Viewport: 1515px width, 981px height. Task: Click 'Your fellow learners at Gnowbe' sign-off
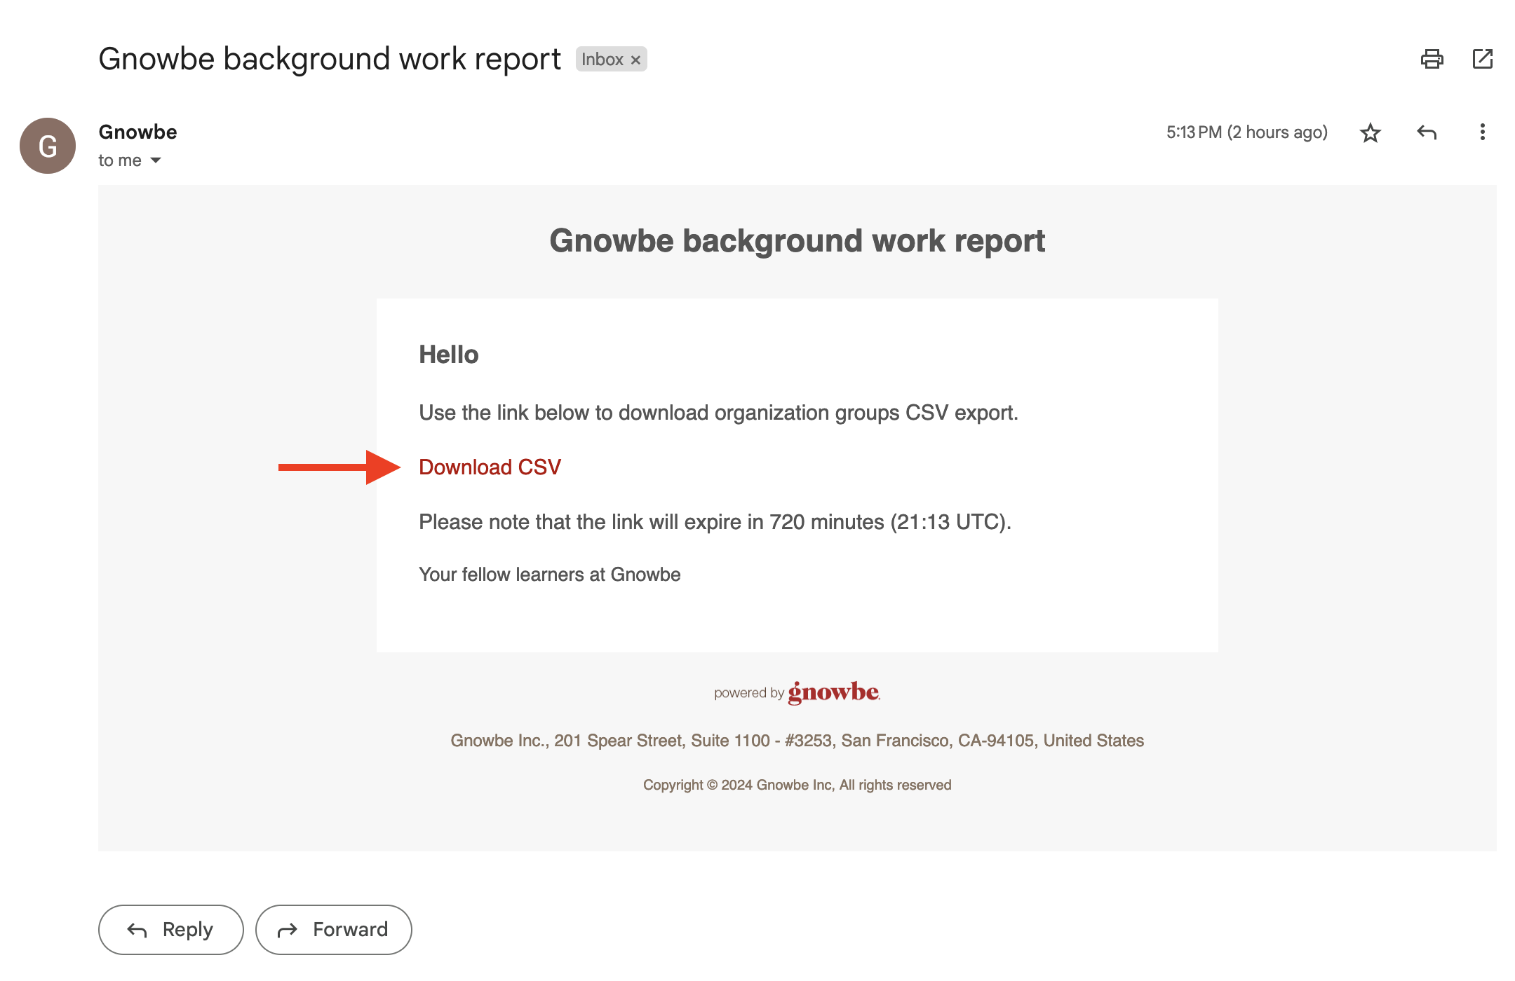click(x=549, y=575)
